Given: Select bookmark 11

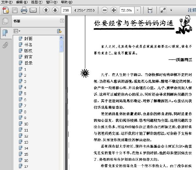Looking at the screenshot, I should pyautogui.click(x=26, y=130).
